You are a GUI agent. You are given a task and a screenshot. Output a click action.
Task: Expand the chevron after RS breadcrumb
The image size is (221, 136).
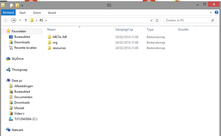point(46,20)
